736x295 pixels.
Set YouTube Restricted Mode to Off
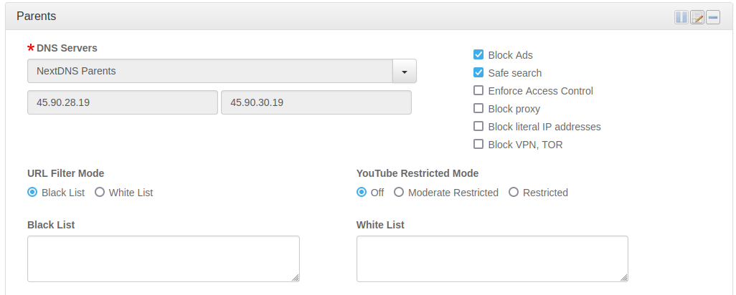tap(362, 193)
